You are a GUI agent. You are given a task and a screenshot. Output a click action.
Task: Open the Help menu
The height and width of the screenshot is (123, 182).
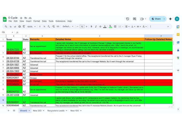[x=70, y=21]
